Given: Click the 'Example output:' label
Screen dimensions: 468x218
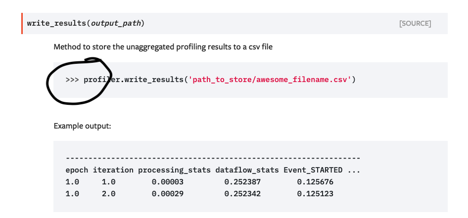Looking at the screenshot, I should [x=83, y=126].
